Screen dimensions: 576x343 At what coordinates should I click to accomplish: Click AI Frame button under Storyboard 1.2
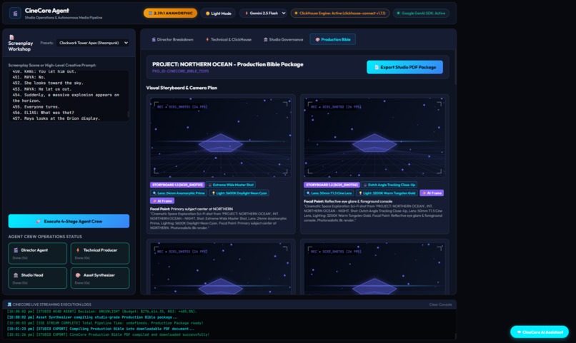[x=432, y=193]
